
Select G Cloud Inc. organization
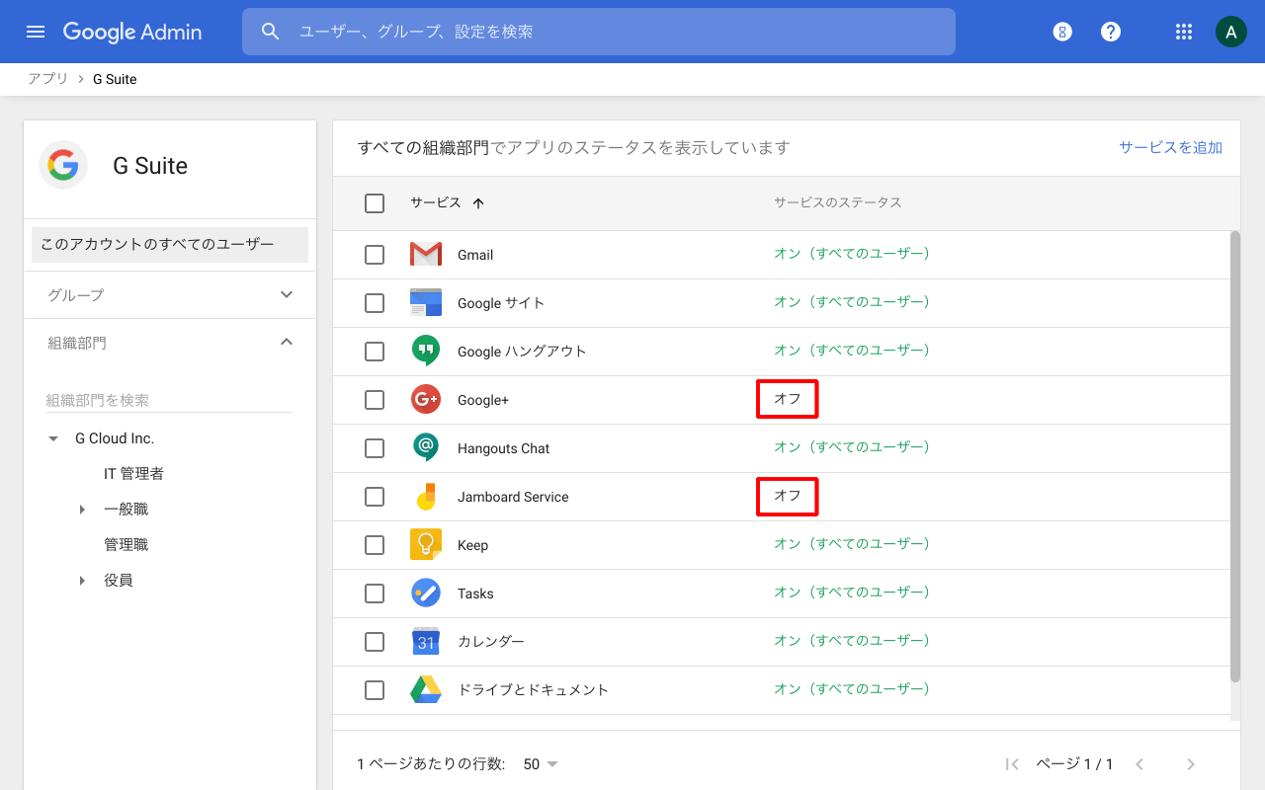click(115, 438)
